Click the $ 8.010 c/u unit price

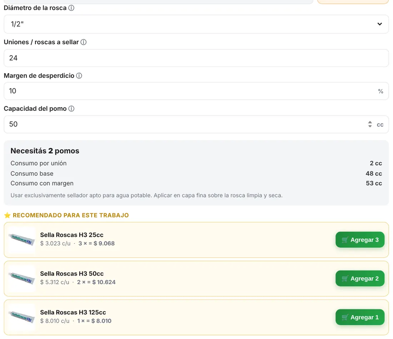pyautogui.click(x=55, y=321)
